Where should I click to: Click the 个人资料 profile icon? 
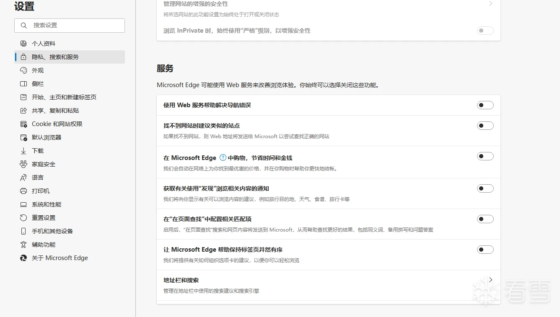(x=23, y=44)
